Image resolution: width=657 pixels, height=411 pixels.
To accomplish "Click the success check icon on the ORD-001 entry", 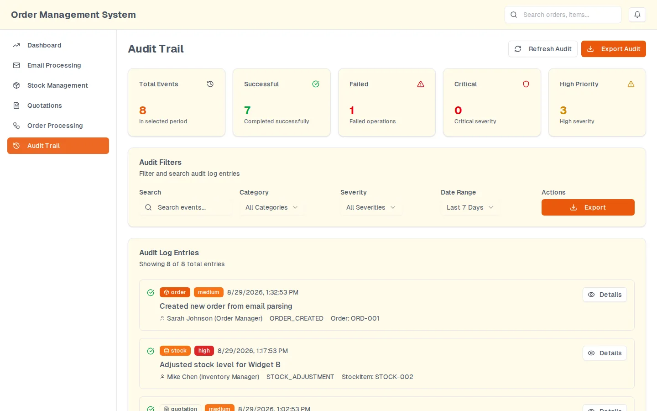I will 151,293.
